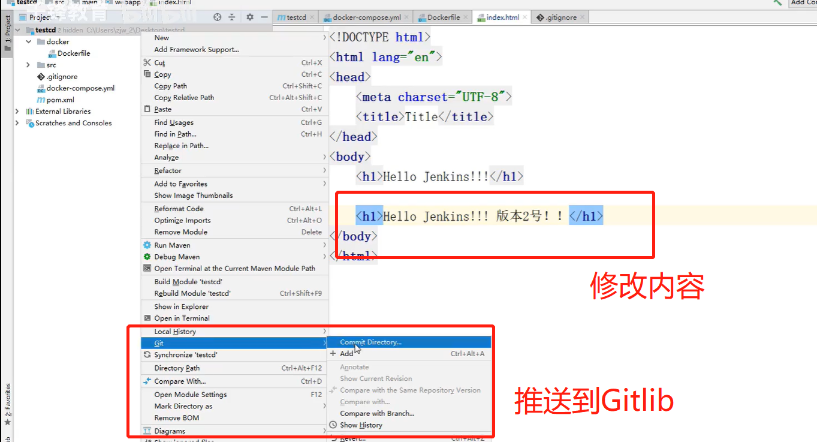Click the Scratches and Consoles icon
This screenshot has height=442, width=817.
pos(30,123)
